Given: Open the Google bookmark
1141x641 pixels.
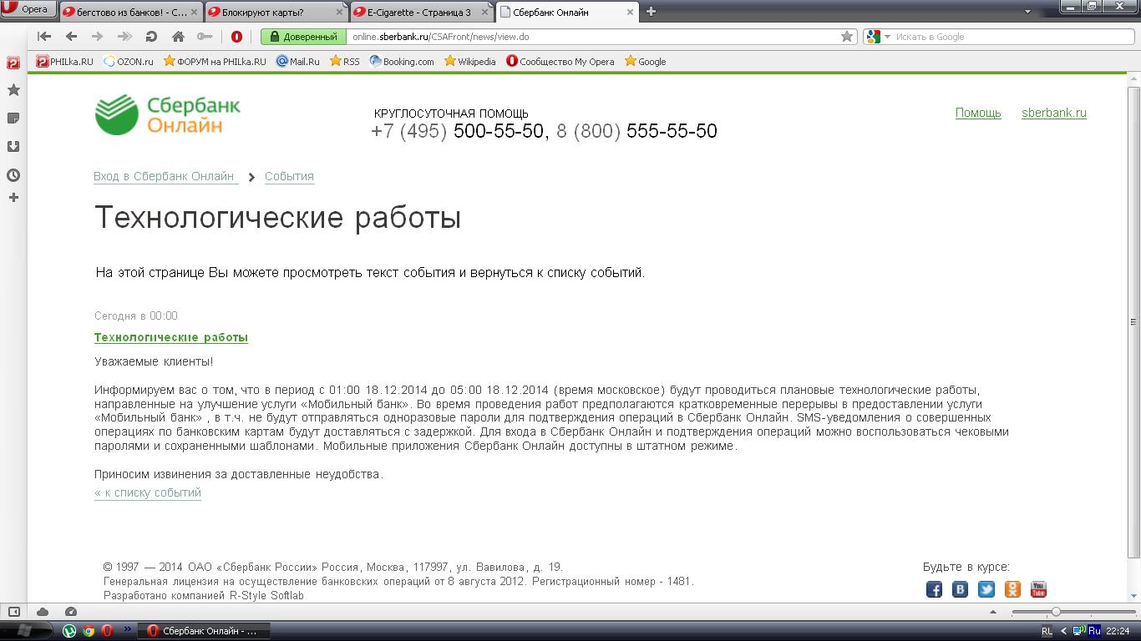Looking at the screenshot, I should point(645,62).
